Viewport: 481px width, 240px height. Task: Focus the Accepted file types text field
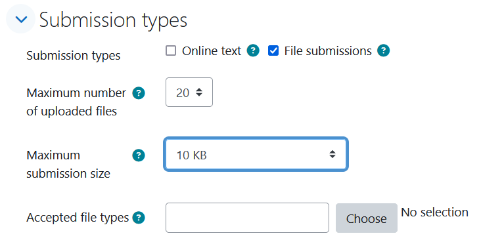tap(247, 218)
